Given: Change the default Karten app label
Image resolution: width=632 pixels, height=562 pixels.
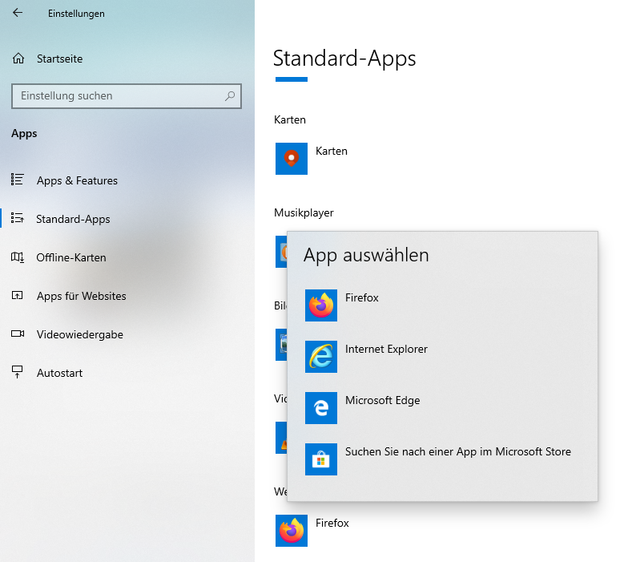Looking at the screenshot, I should (x=332, y=151).
